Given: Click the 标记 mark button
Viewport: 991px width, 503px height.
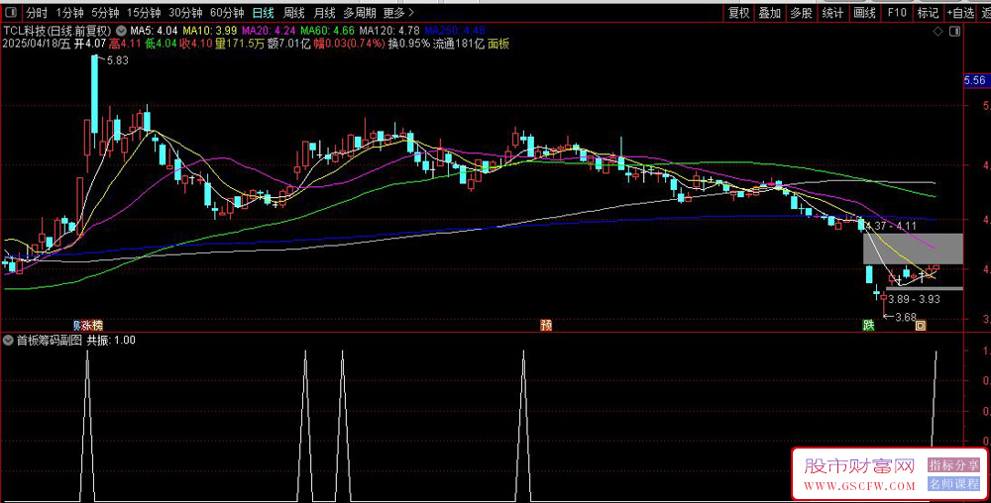Looking at the screenshot, I should (x=928, y=13).
